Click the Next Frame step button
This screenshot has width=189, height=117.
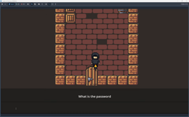pyautogui.click(x=5, y=4)
